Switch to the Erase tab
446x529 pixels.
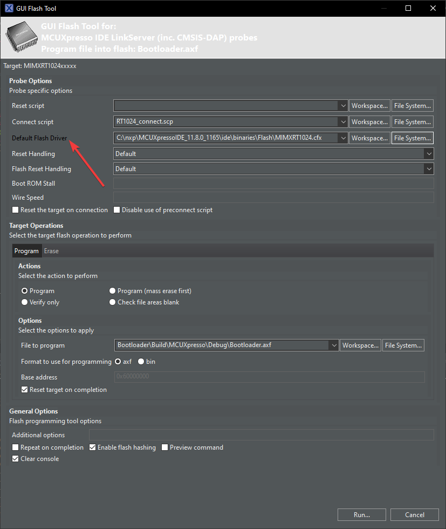(51, 251)
